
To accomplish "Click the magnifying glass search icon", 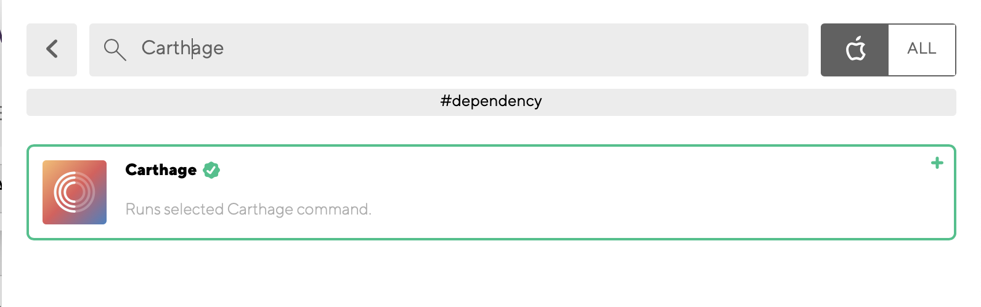I will pos(115,49).
